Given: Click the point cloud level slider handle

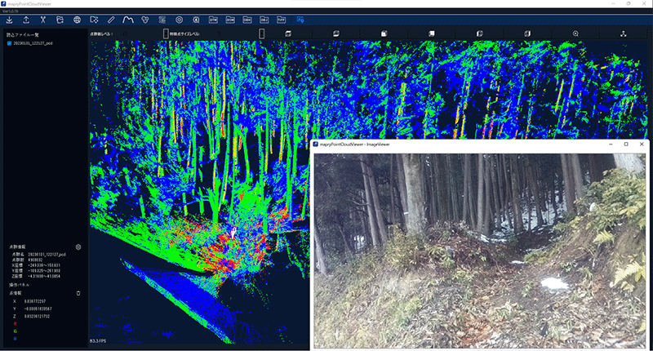Looking at the screenshot, I should [166, 33].
